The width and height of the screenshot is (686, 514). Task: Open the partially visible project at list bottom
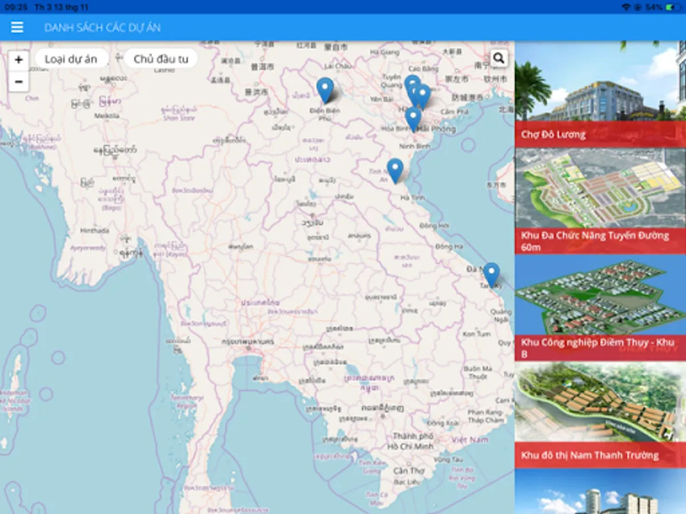[600, 492]
